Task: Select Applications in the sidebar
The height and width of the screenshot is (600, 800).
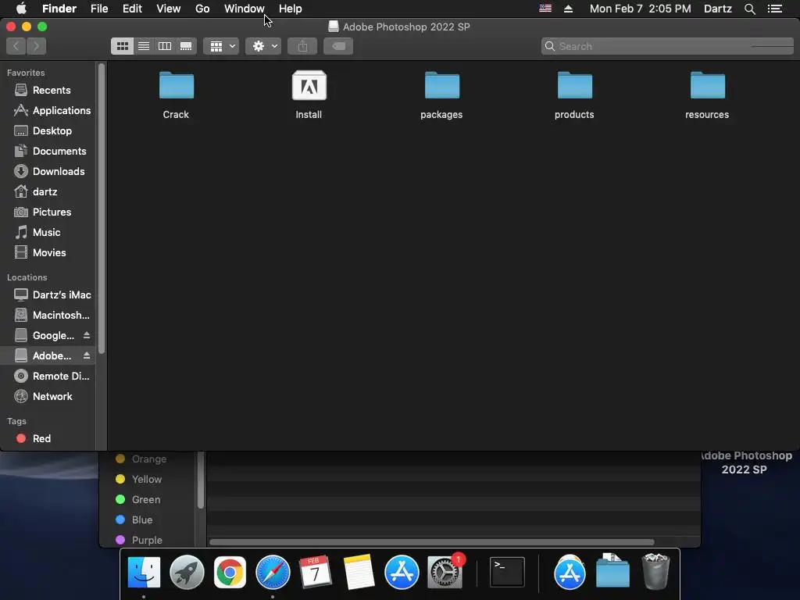Action: coord(48,111)
